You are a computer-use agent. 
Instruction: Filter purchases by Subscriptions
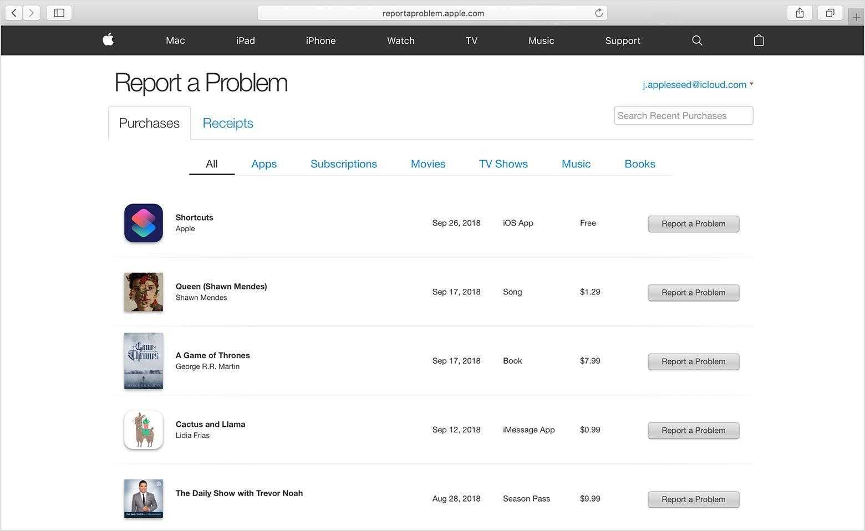coord(343,164)
